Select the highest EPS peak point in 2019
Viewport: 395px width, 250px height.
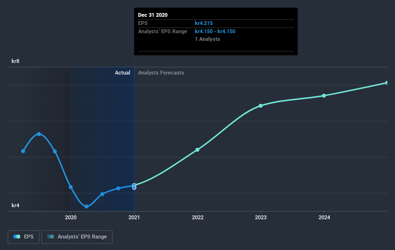pos(39,134)
